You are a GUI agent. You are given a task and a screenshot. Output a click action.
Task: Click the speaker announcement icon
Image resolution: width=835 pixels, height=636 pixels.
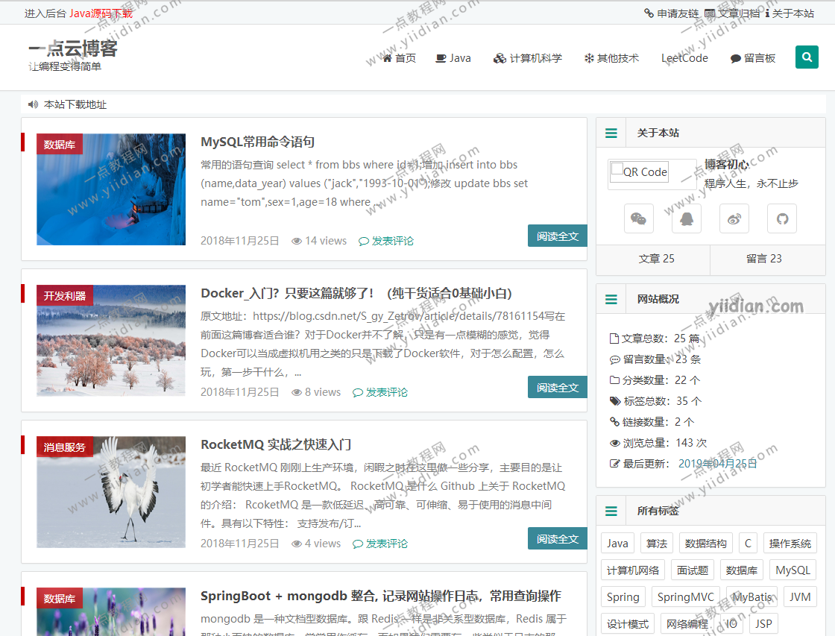tap(33, 104)
